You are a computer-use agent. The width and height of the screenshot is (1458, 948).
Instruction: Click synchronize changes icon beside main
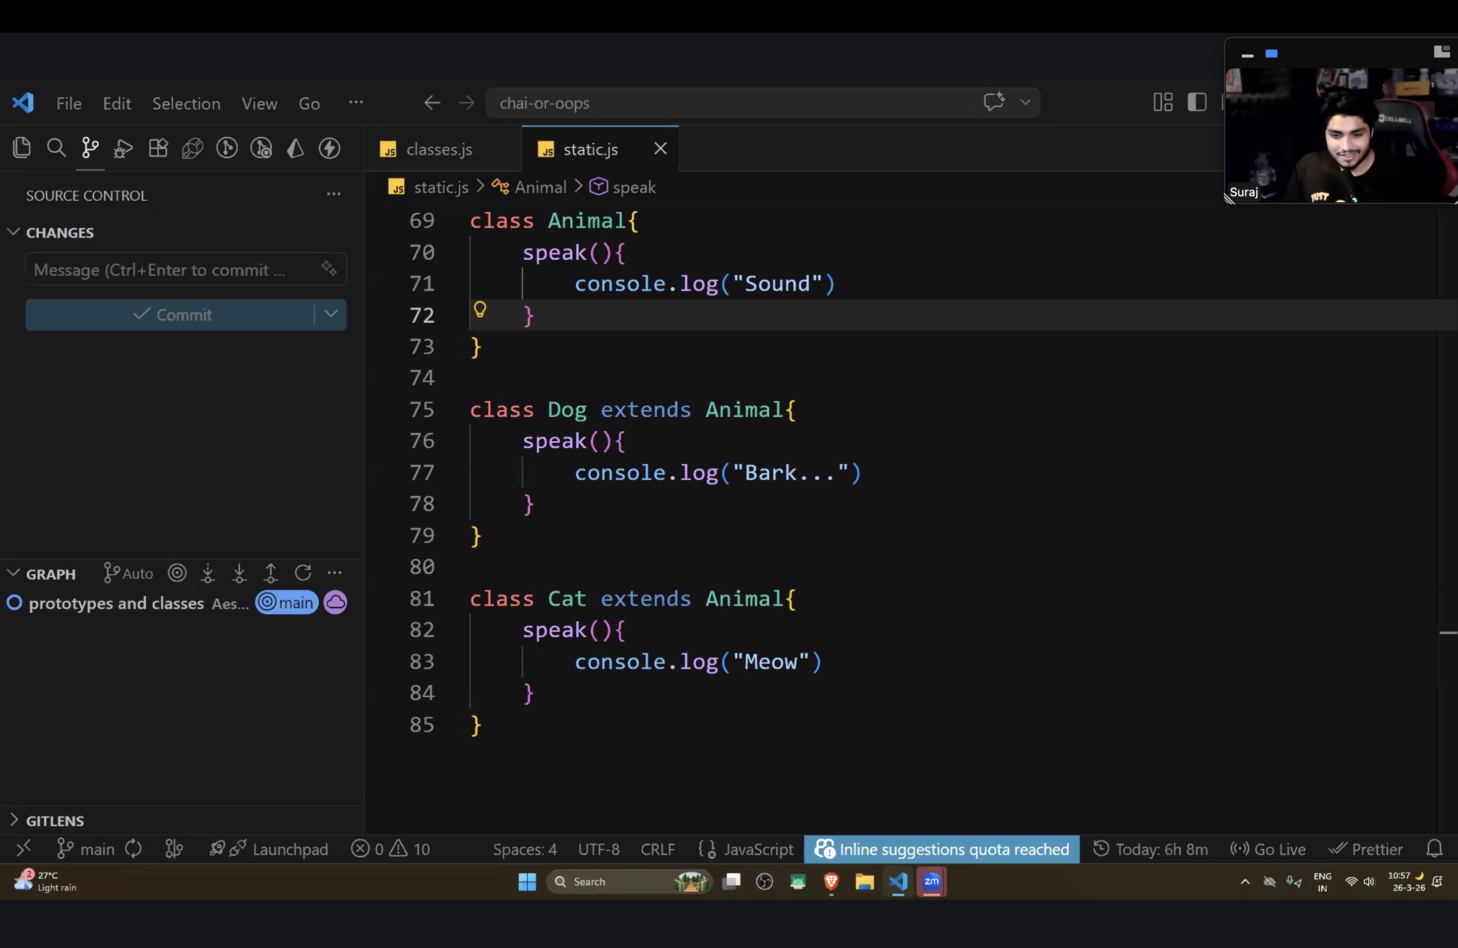pos(133,849)
